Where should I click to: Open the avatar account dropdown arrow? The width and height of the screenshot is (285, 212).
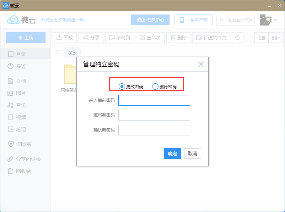[275, 20]
